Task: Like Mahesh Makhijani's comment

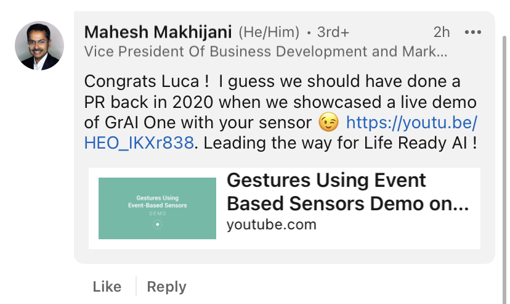Action: pos(107,286)
